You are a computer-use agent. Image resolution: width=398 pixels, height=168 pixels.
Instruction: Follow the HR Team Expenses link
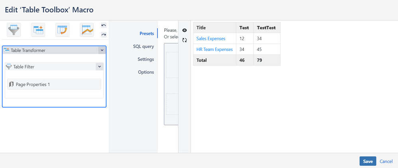pyautogui.click(x=214, y=49)
